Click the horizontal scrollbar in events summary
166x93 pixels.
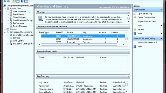click(x=79, y=45)
